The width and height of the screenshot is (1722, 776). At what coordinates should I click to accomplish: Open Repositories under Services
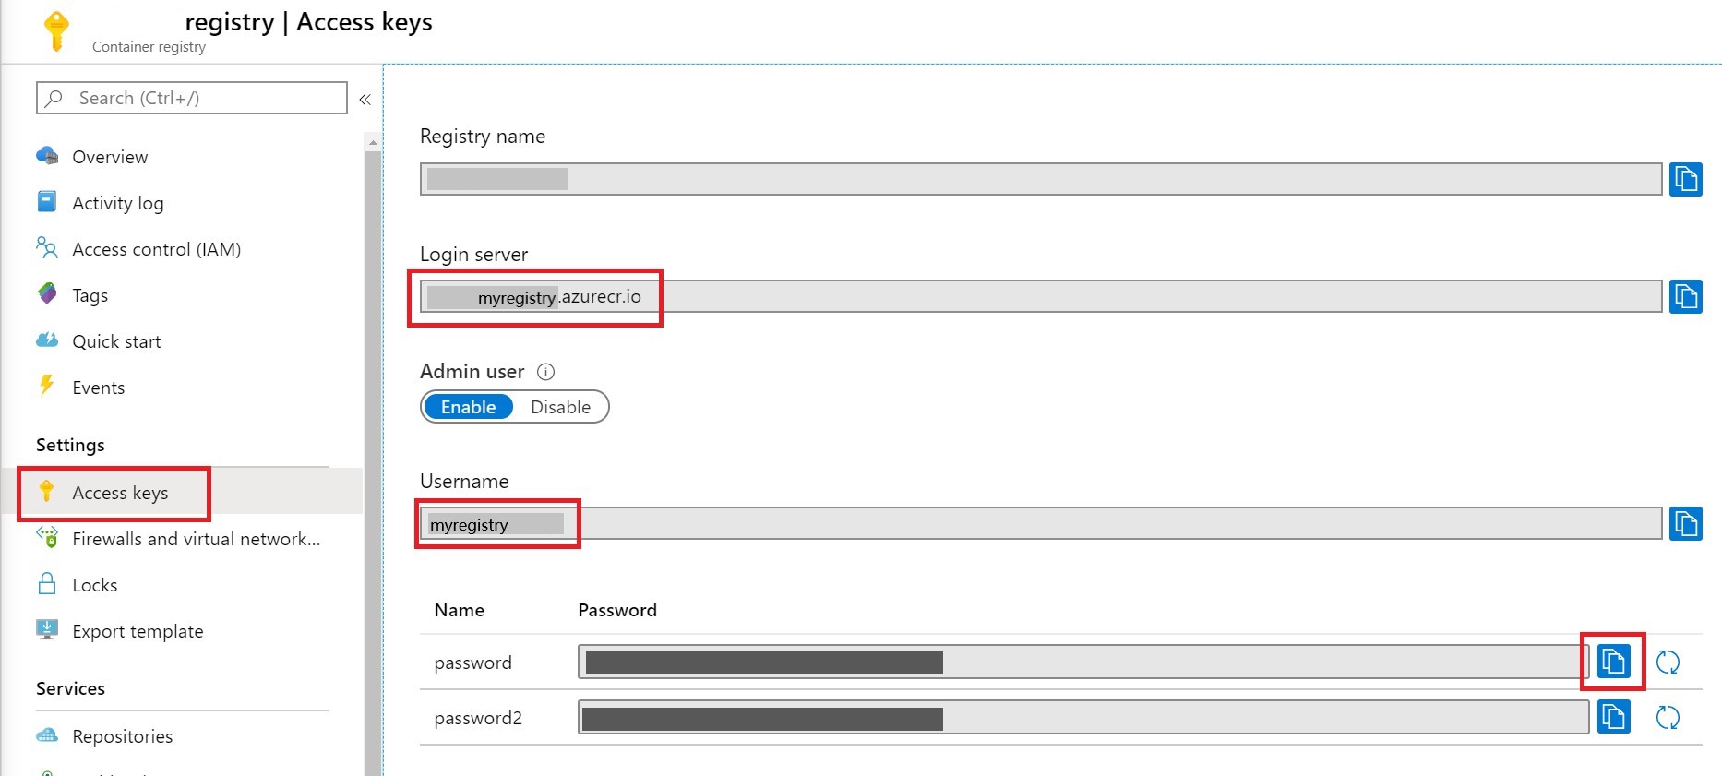pos(122,736)
